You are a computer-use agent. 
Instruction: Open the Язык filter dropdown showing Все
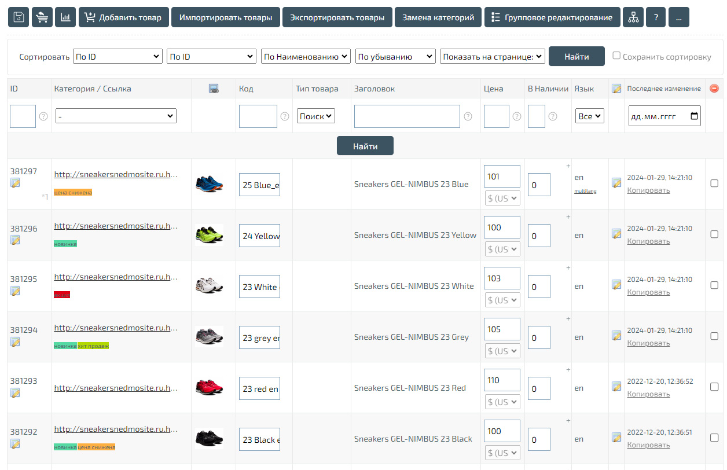[x=589, y=116]
